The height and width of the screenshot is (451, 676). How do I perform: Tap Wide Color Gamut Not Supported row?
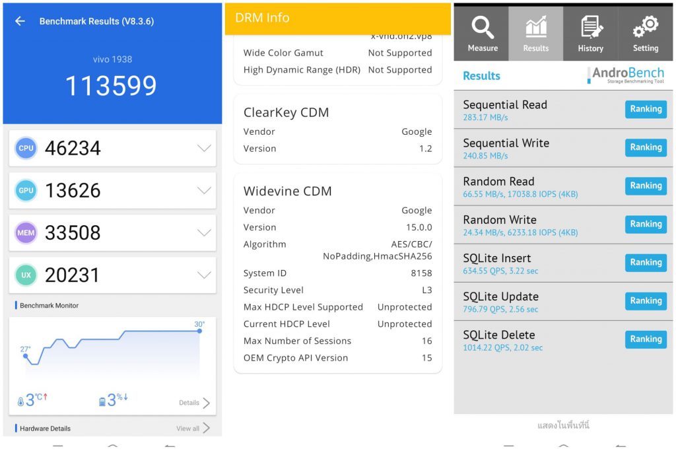tap(337, 53)
